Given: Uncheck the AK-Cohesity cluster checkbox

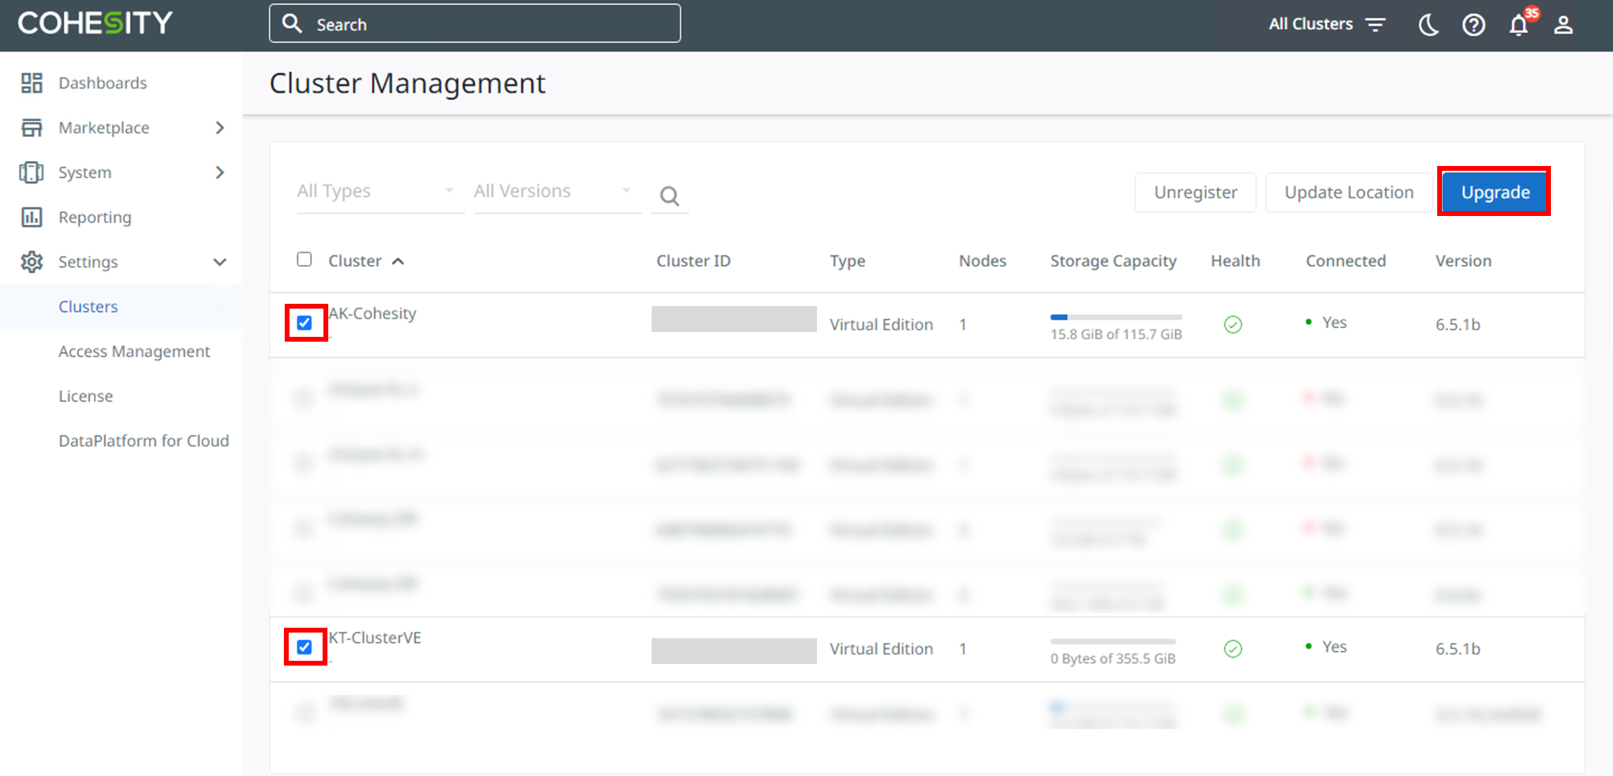Looking at the screenshot, I should click(x=304, y=323).
